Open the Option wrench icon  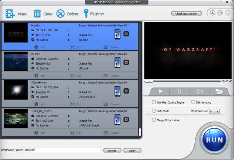tap(61, 14)
